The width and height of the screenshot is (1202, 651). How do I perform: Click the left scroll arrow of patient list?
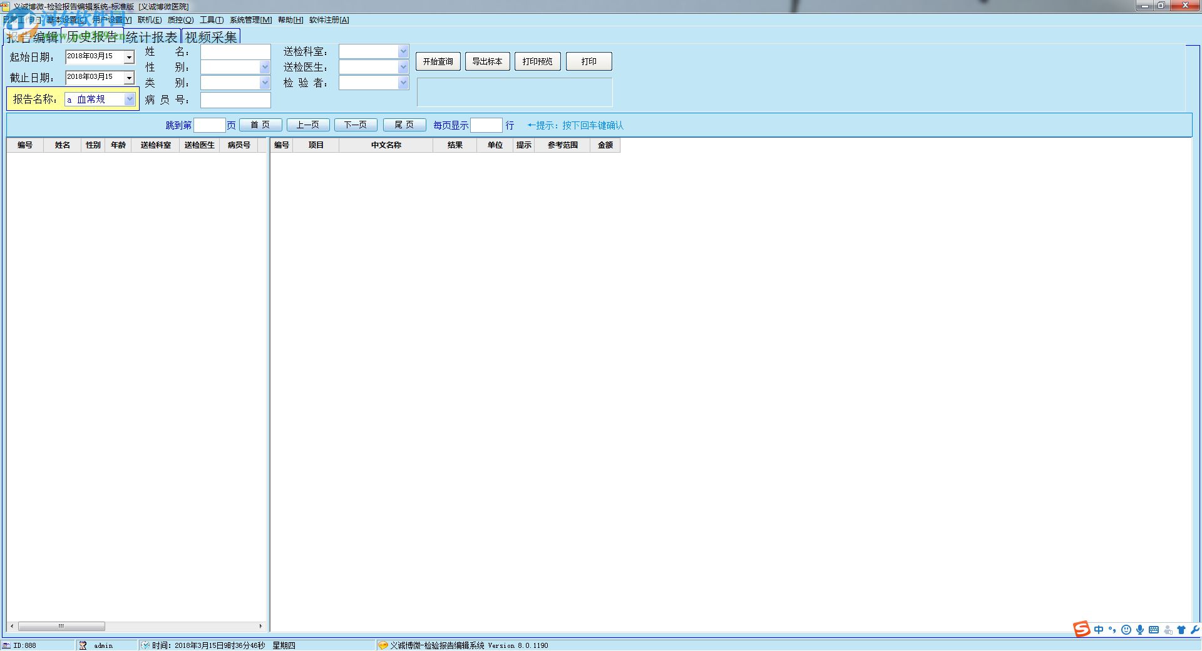click(12, 626)
